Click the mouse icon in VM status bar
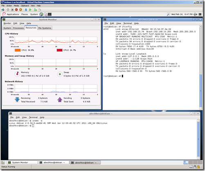Viewport: 205px width, 171px height. coord(195,167)
